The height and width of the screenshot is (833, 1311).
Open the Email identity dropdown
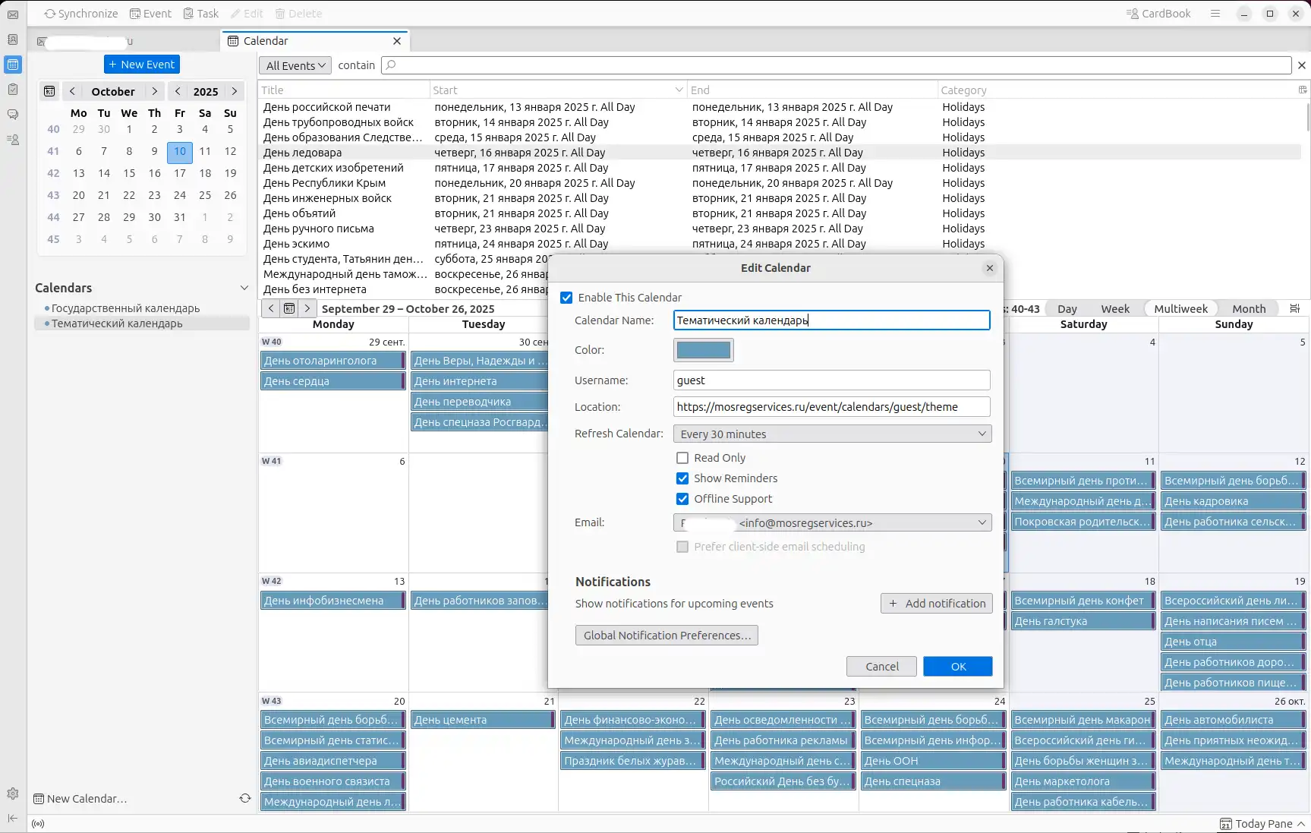pyautogui.click(x=832, y=522)
